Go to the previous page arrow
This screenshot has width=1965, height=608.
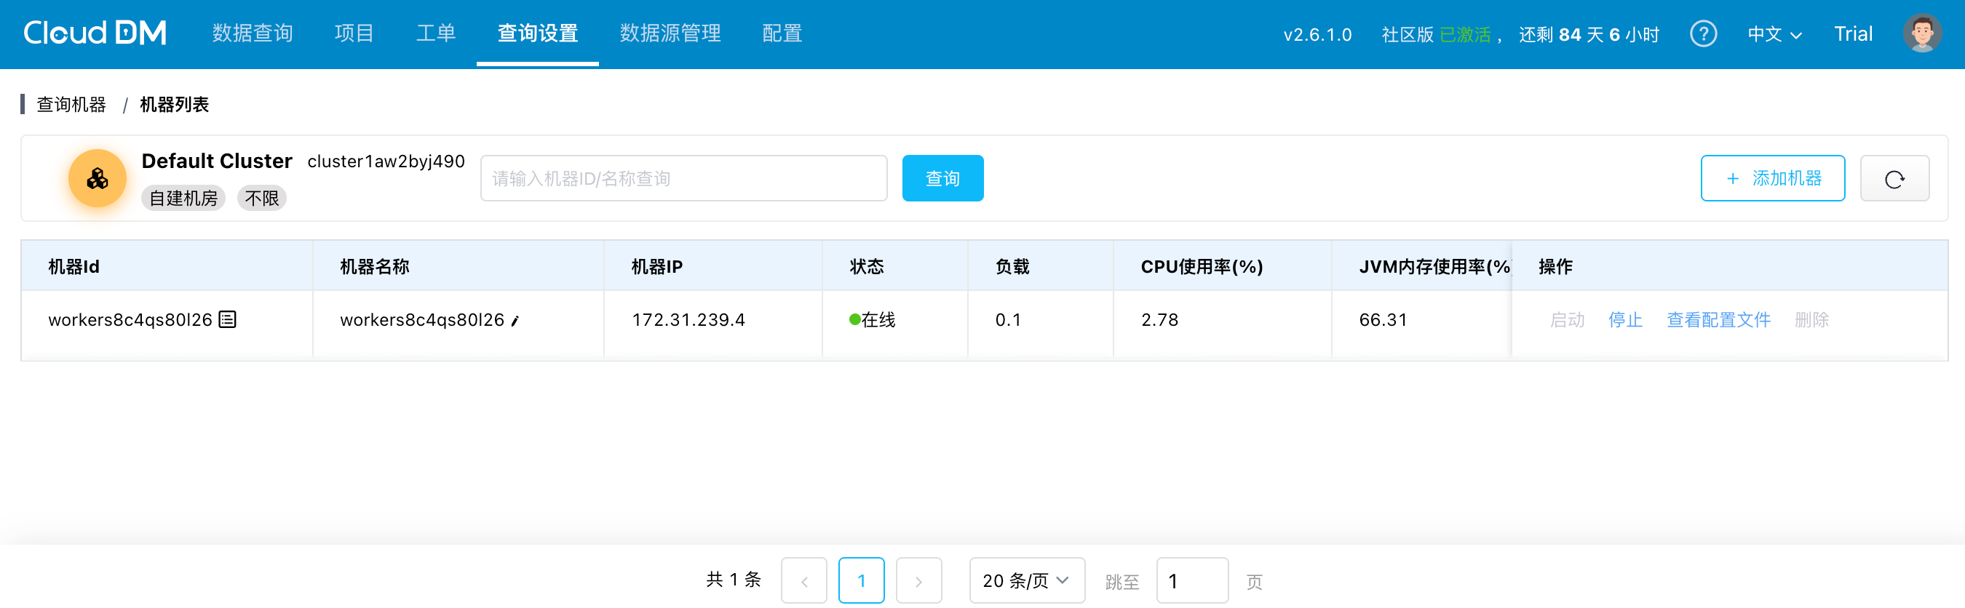[803, 580]
